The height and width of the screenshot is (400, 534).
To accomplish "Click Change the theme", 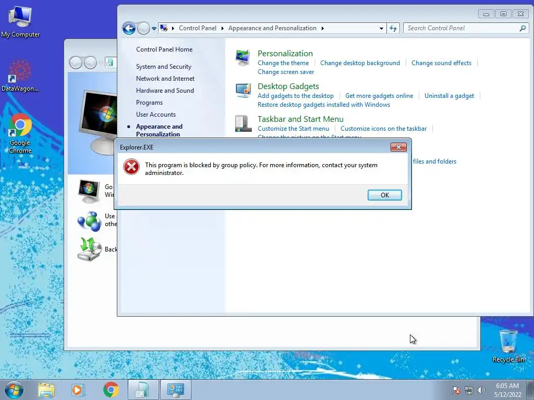I will pos(283,63).
